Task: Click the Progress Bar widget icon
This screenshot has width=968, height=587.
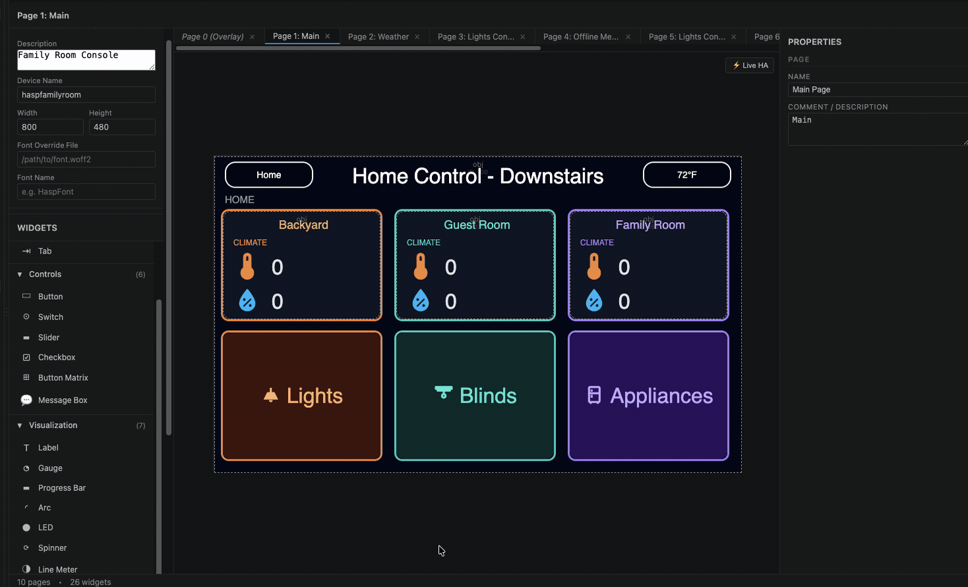Action: (x=26, y=488)
